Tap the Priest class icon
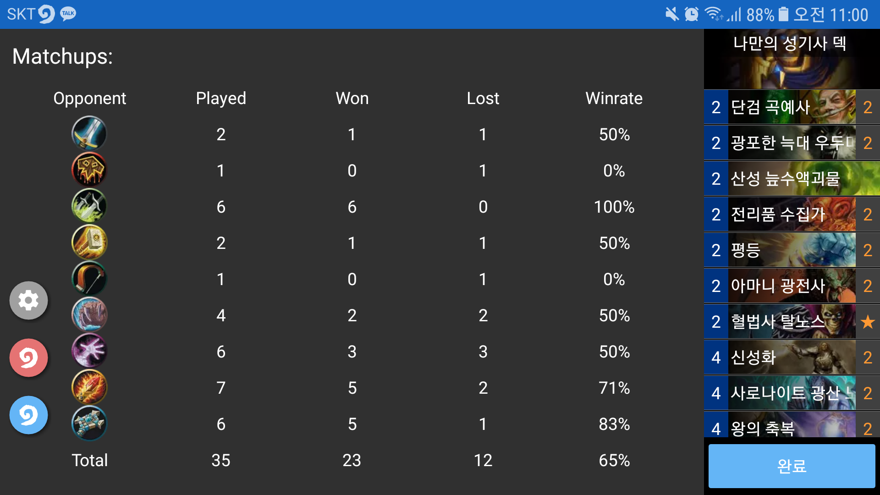The image size is (880, 495). [89, 423]
